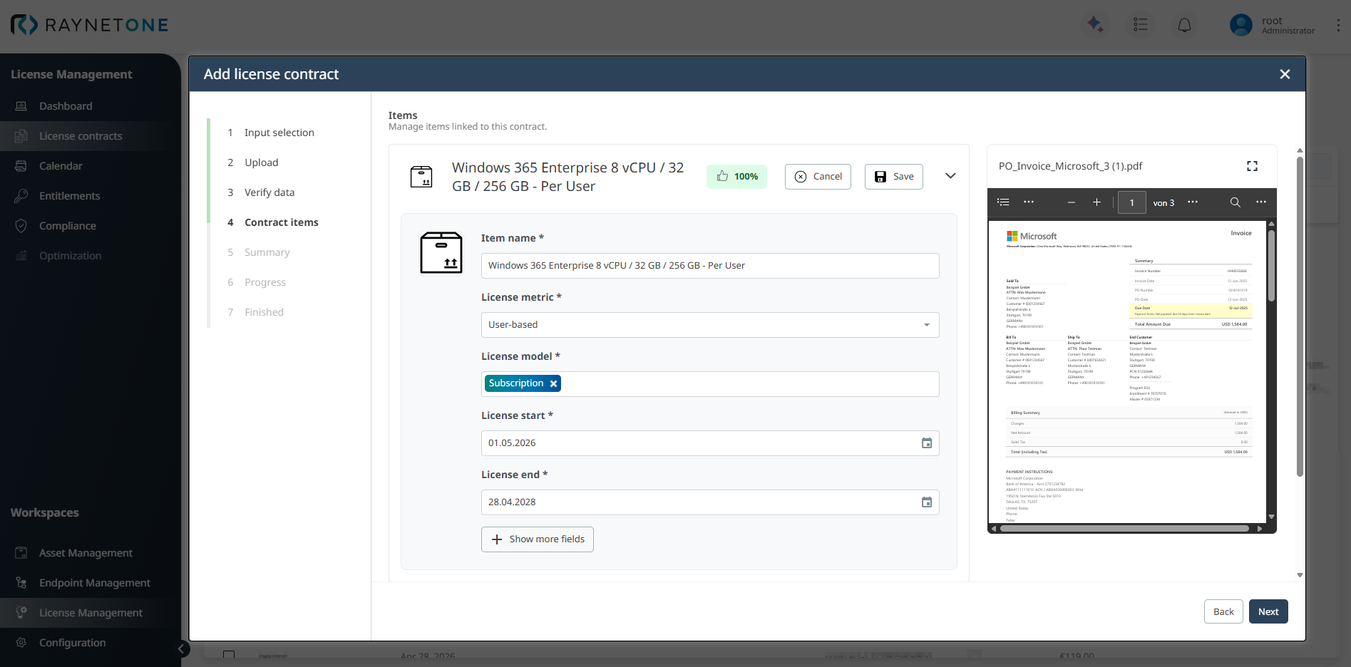This screenshot has height=667, width=1351.
Task: Toggle the PDF sidebar outline icon
Action: 1003,202
